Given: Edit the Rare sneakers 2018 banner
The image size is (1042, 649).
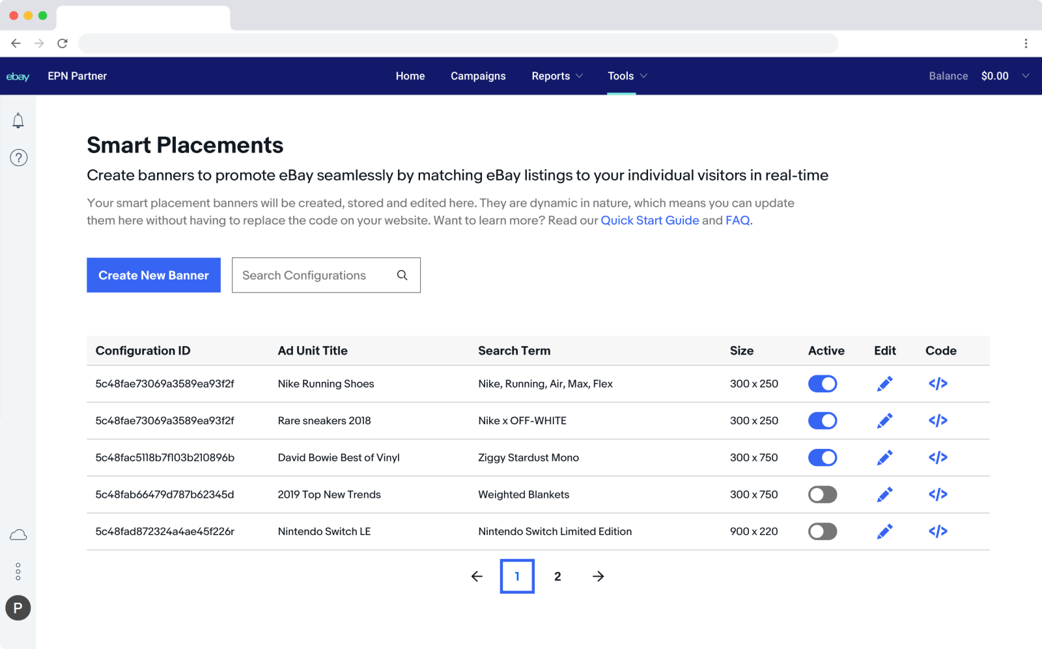Looking at the screenshot, I should tap(884, 421).
